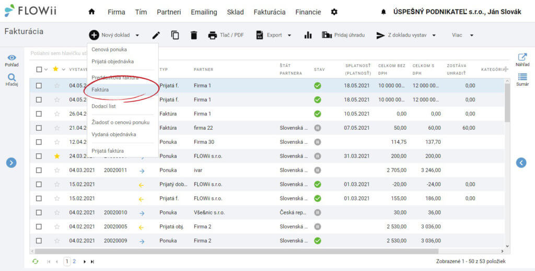Screen dimensions: 535x271
Task: Open the Export dropdown arrow
Action: tap(289, 35)
